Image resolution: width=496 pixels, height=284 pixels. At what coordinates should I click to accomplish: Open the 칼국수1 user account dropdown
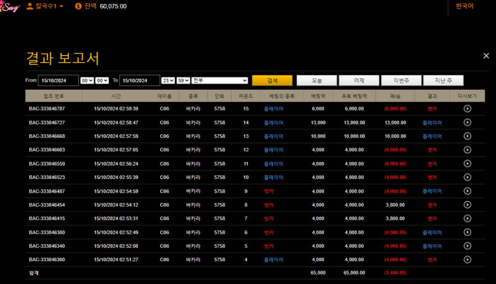point(45,6)
